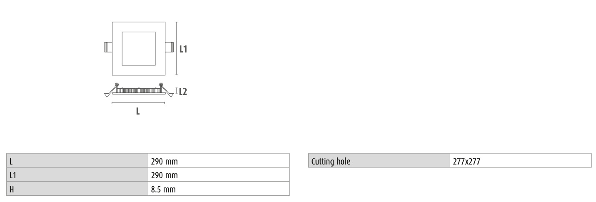596x202 pixels.
Task: Click the side-view profile drawing of the panel
Action: 139,92
